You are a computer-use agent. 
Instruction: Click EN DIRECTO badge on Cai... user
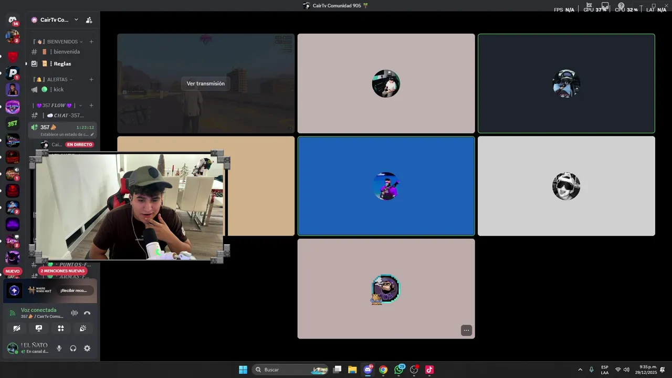coord(79,144)
